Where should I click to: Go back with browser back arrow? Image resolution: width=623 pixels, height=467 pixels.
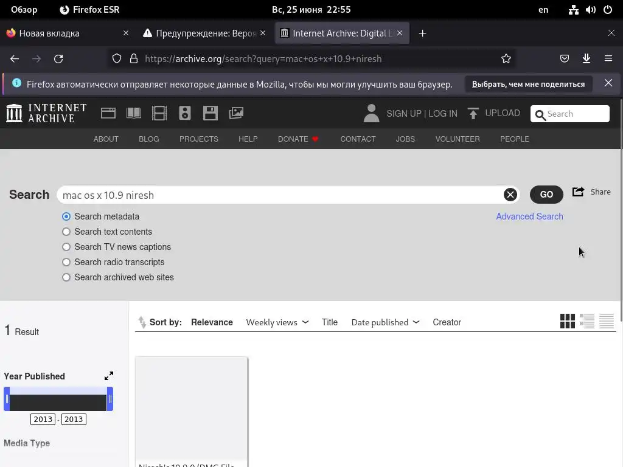[15, 59]
